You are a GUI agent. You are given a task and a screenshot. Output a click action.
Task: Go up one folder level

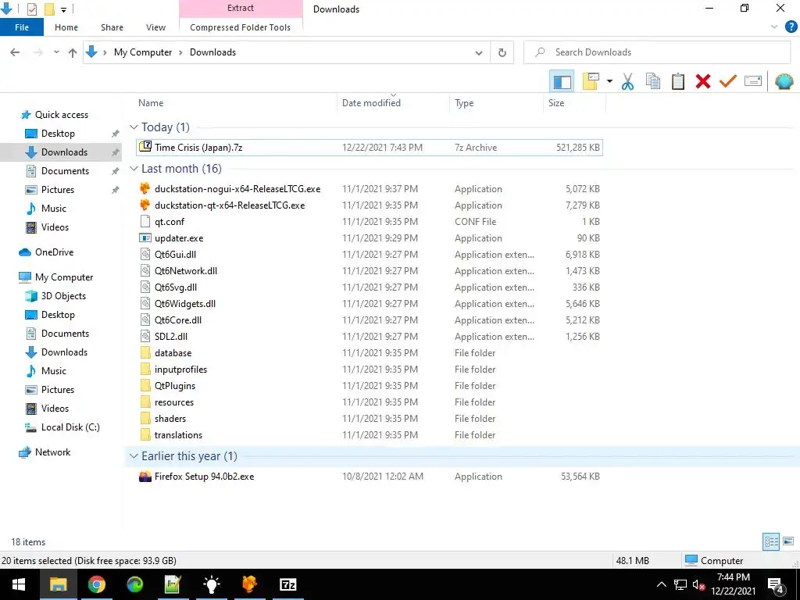coord(73,52)
